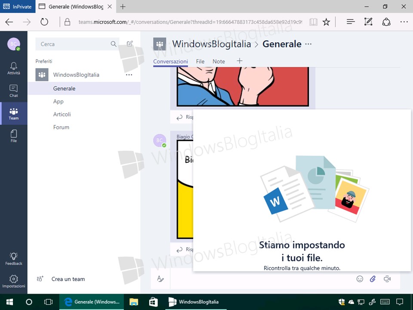This screenshot has height=310, width=413.
Task: Add a new tab with plus icon
Action: 240,61
